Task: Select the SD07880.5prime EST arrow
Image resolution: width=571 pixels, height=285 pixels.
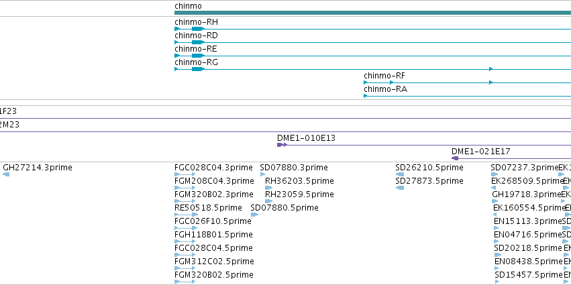Action: pos(254,215)
